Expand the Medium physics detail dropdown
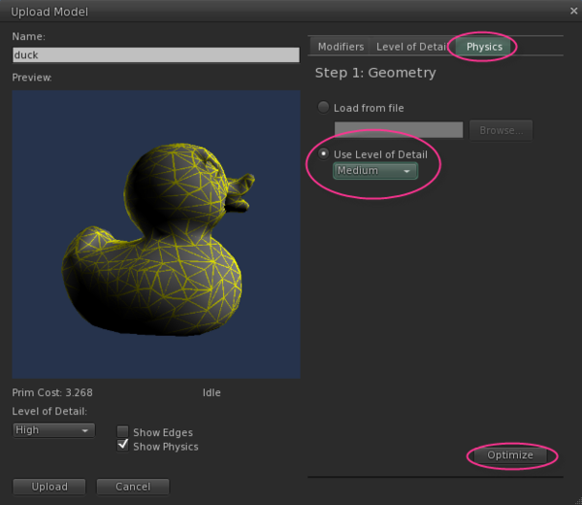This screenshot has width=582, height=505. [375, 171]
